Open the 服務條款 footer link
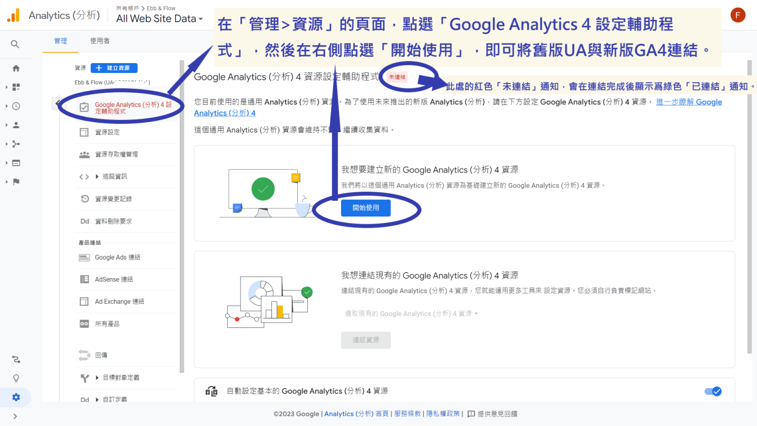This screenshot has height=426, width=757. 408,414
